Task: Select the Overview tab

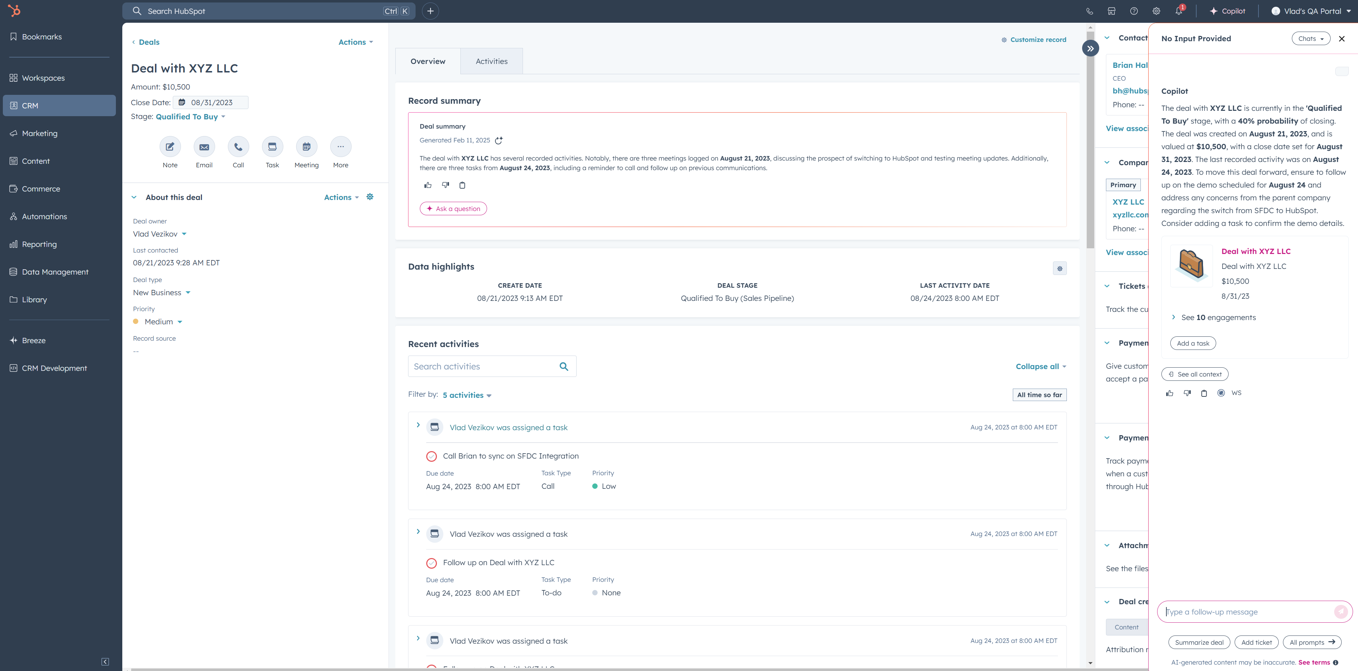Action: (x=428, y=61)
